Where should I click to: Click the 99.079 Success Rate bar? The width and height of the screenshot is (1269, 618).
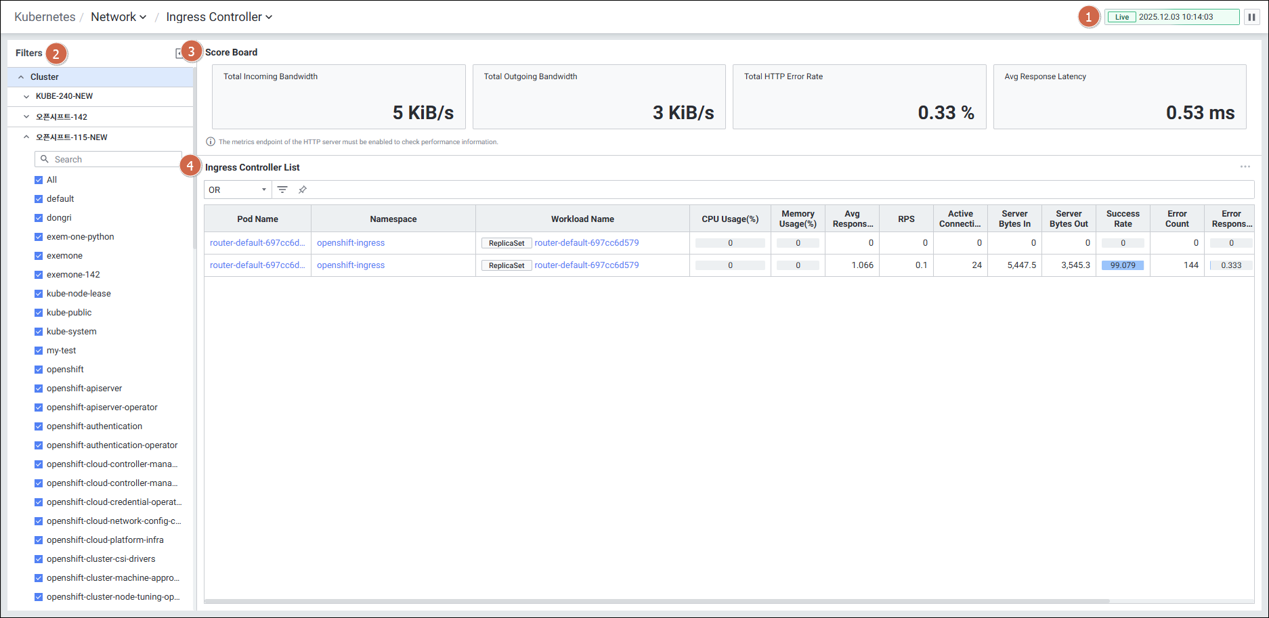(1122, 265)
